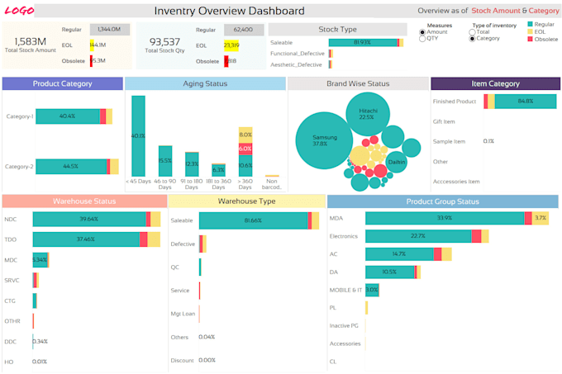Click the MDC 5.34% warehouse bar
Screen dimensions: 562x374
click(40, 260)
